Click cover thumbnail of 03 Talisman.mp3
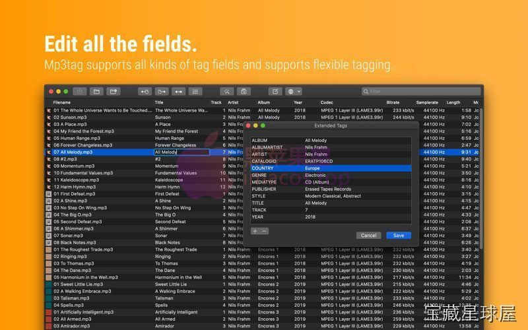This screenshot has height=330, width=528. point(48,298)
